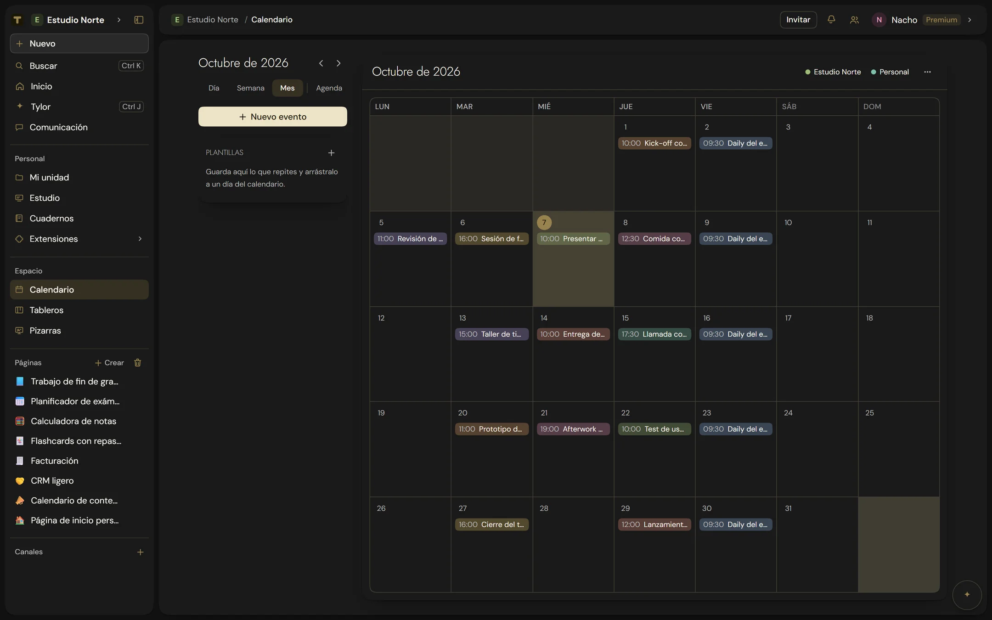This screenshot has width=992, height=620.
Task: Open 19:00 Afterwork event on 21
Action: pyautogui.click(x=573, y=429)
